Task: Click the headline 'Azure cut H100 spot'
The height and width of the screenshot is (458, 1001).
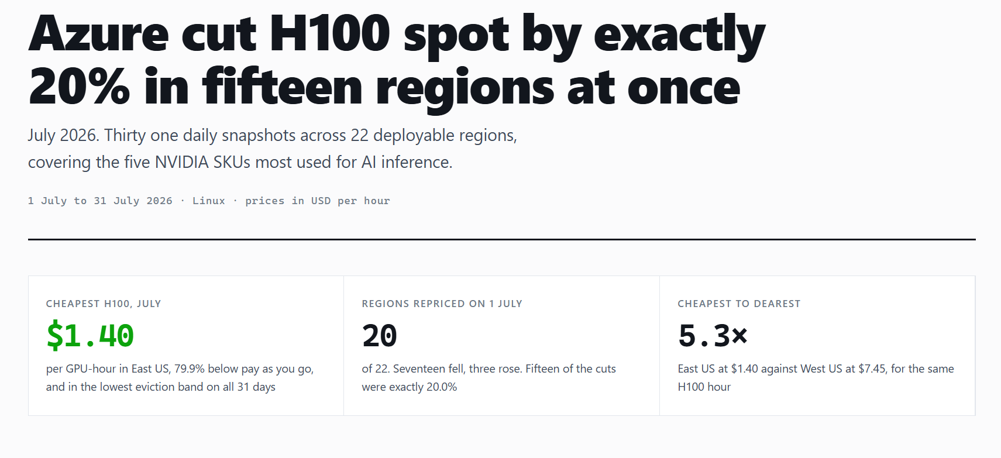Action: pos(269,34)
